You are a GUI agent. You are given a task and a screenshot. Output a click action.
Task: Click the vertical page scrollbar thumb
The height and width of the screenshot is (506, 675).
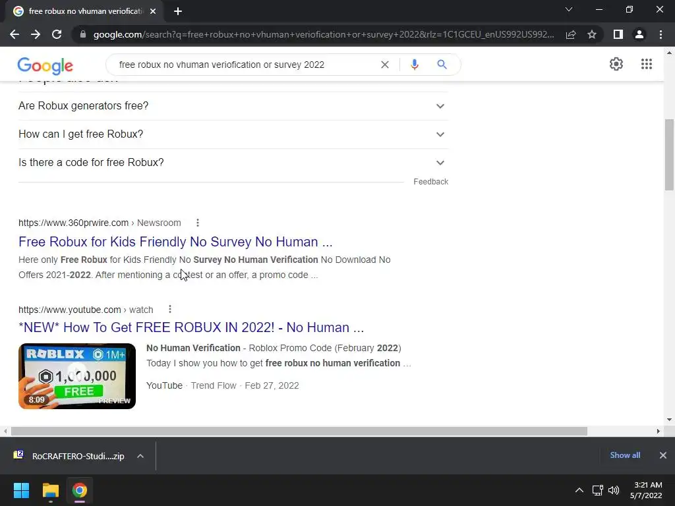point(669,155)
